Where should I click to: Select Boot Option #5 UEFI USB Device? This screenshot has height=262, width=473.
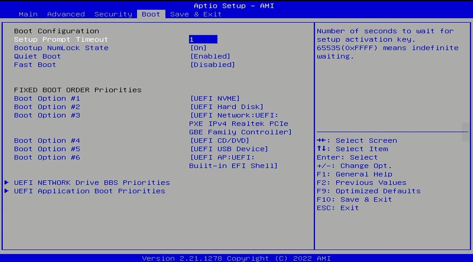click(x=229, y=149)
